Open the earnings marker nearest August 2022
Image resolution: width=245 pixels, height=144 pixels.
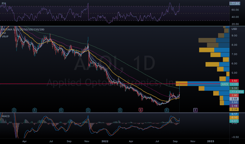click(167, 110)
